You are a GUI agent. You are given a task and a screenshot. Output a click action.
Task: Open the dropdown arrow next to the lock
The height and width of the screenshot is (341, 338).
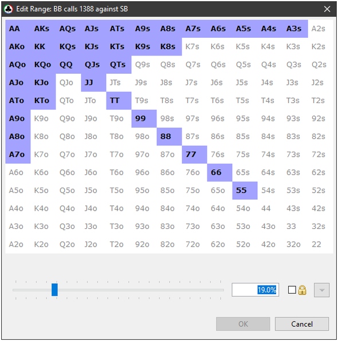(x=321, y=290)
